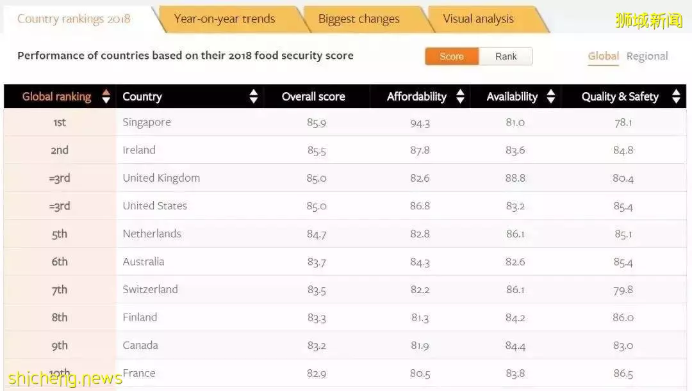This screenshot has height=391, width=692.
Task: Switch display to Score mode
Action: (x=452, y=56)
